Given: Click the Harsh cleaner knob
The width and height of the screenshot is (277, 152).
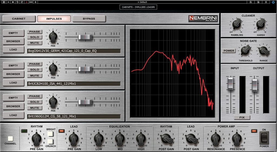Looking at the screenshot, I should pos(261,24).
